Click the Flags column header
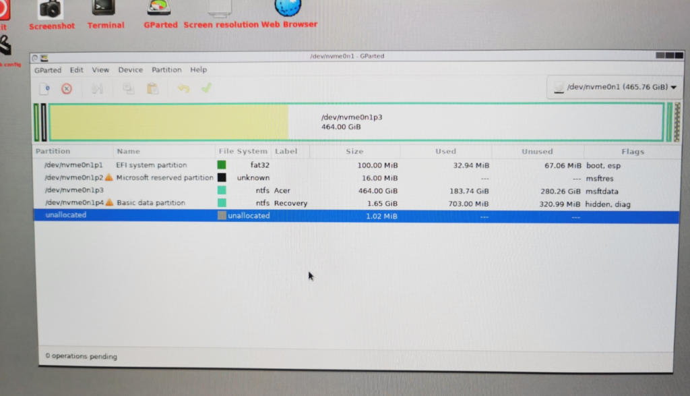The height and width of the screenshot is (396, 690). pyautogui.click(x=633, y=152)
